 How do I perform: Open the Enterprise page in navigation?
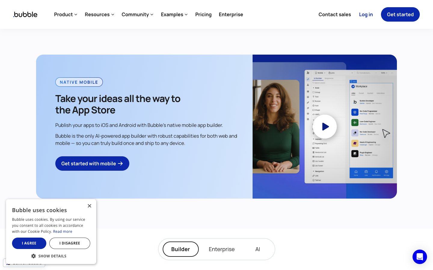tap(231, 14)
